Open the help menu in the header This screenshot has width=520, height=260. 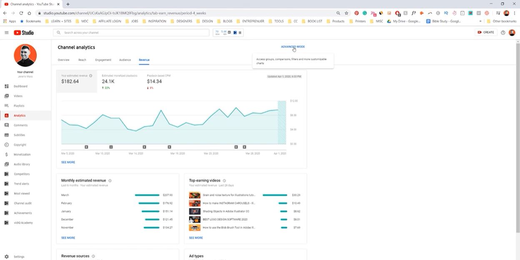(x=502, y=32)
